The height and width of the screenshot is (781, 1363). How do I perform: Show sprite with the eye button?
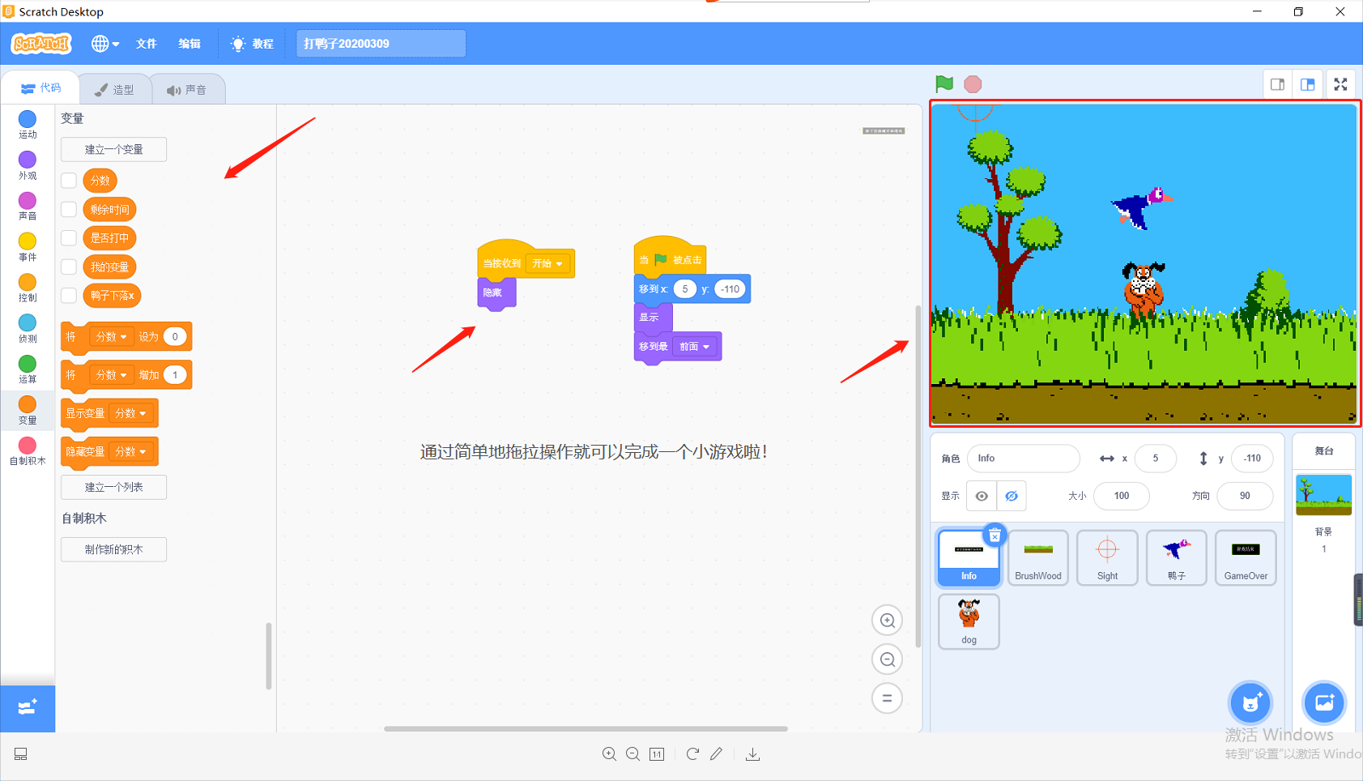(x=982, y=496)
